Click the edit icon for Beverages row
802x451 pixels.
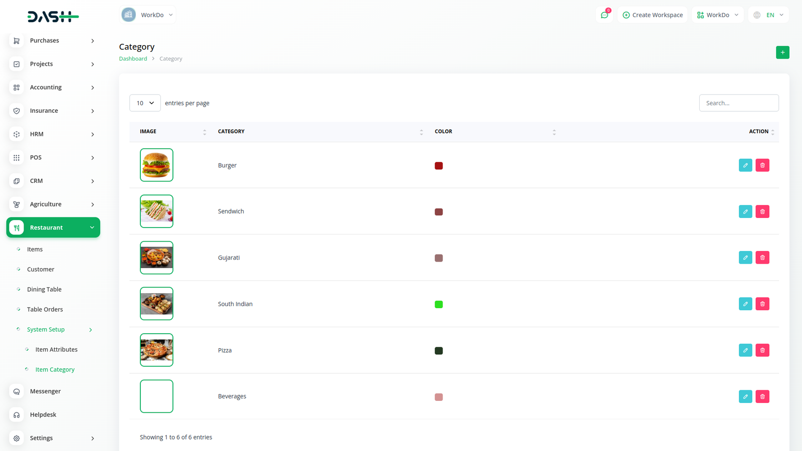point(745,396)
